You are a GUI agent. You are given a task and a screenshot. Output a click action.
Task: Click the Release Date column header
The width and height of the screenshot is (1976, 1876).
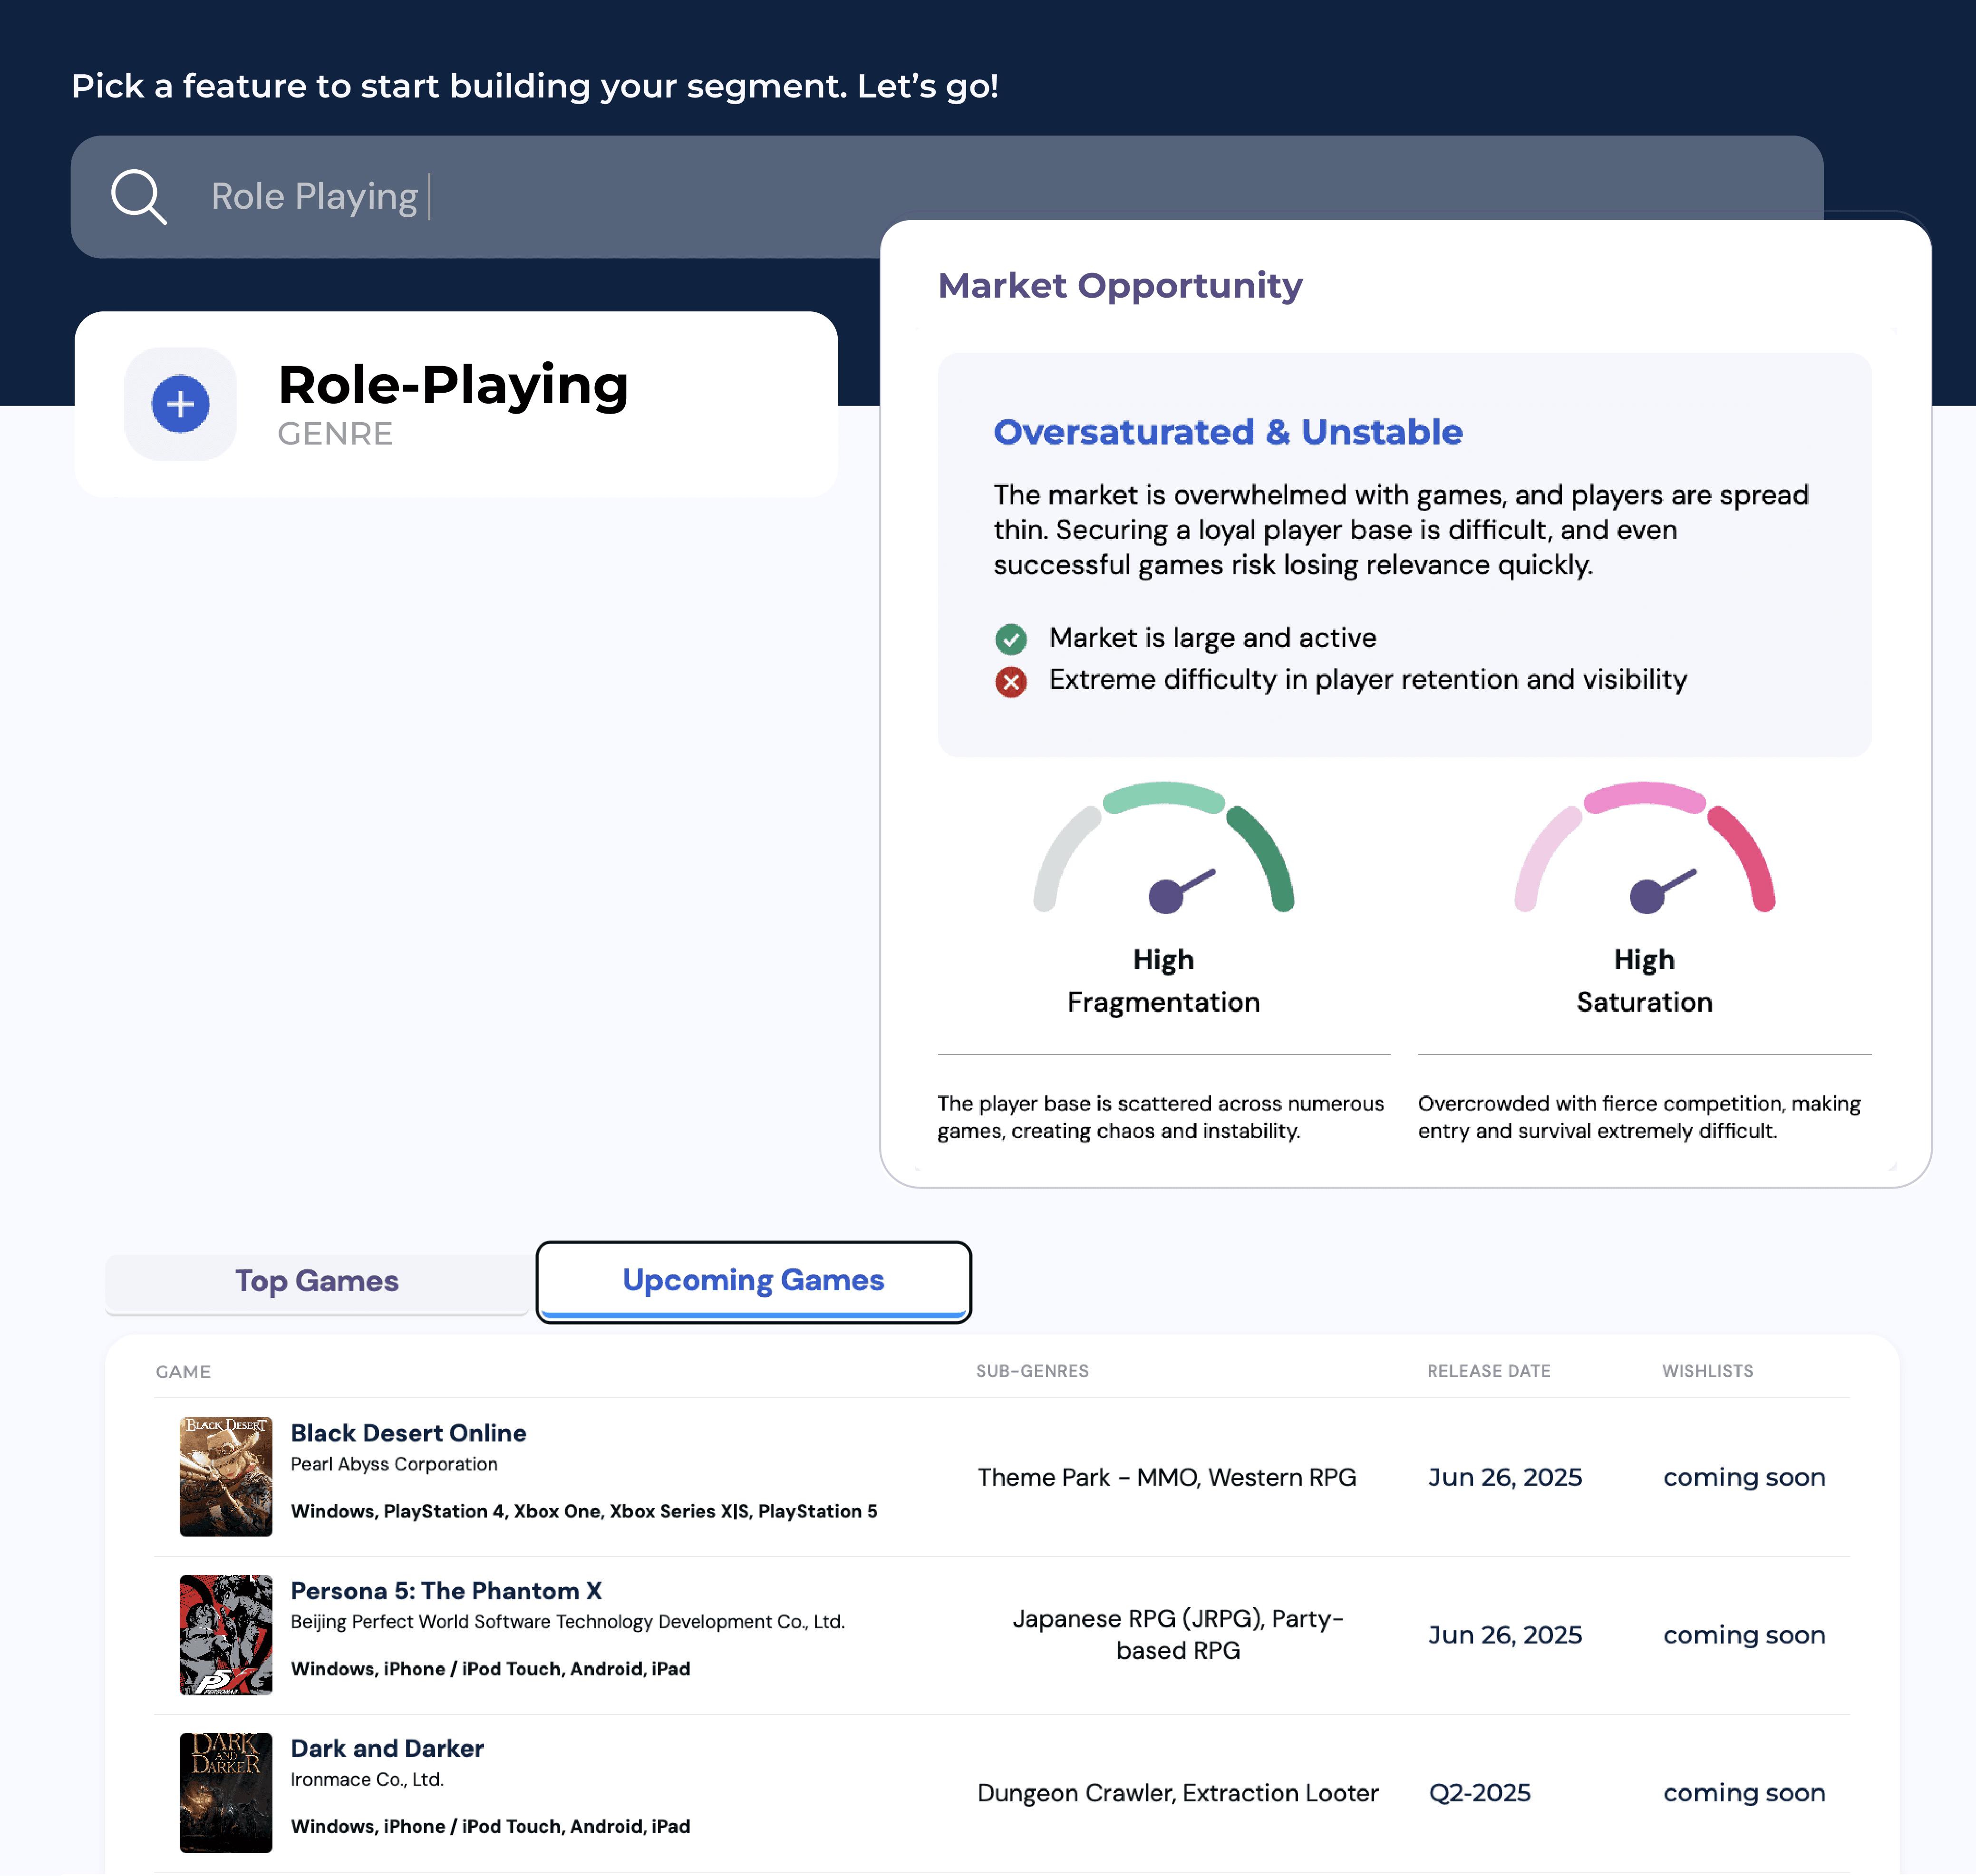[1488, 1371]
